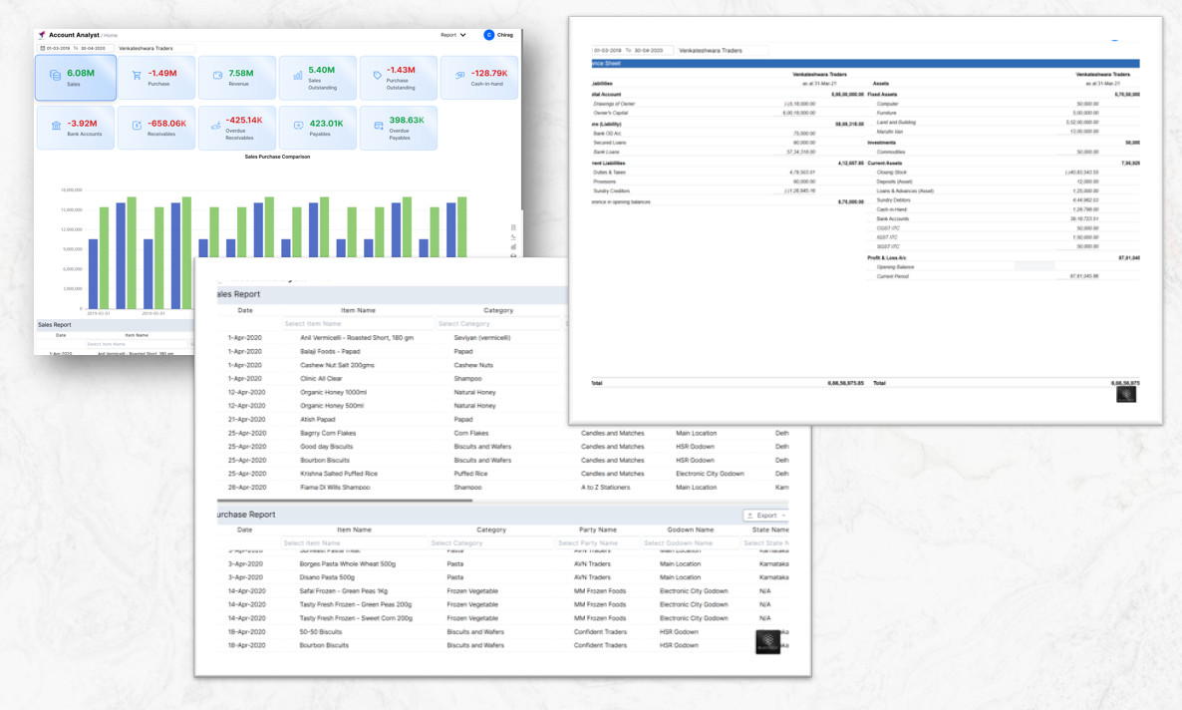Click the data view icon beside chart

513,227
